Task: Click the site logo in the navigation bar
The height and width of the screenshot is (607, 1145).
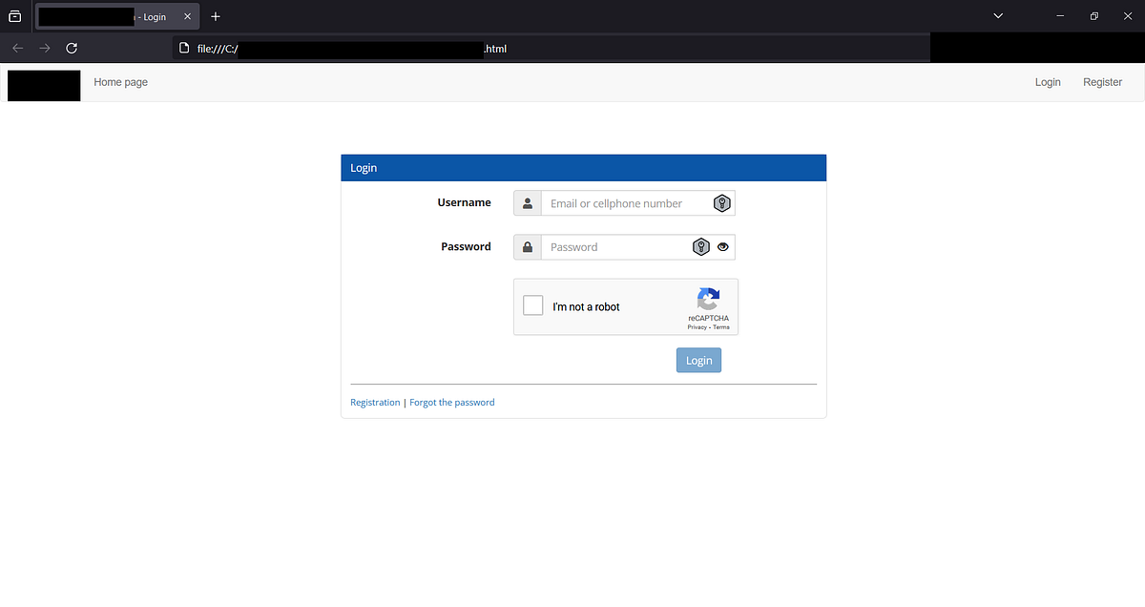Action: click(x=43, y=85)
